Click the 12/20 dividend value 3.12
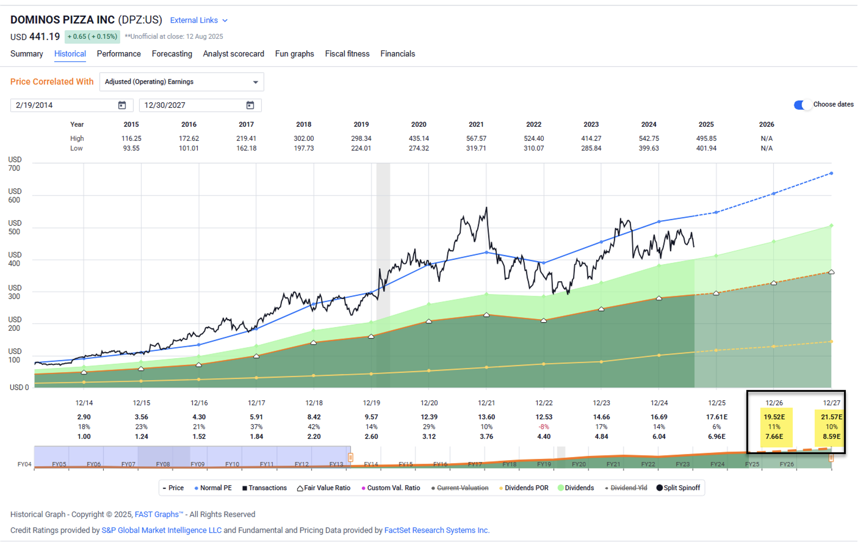This screenshot has width=862, height=548. (429, 437)
